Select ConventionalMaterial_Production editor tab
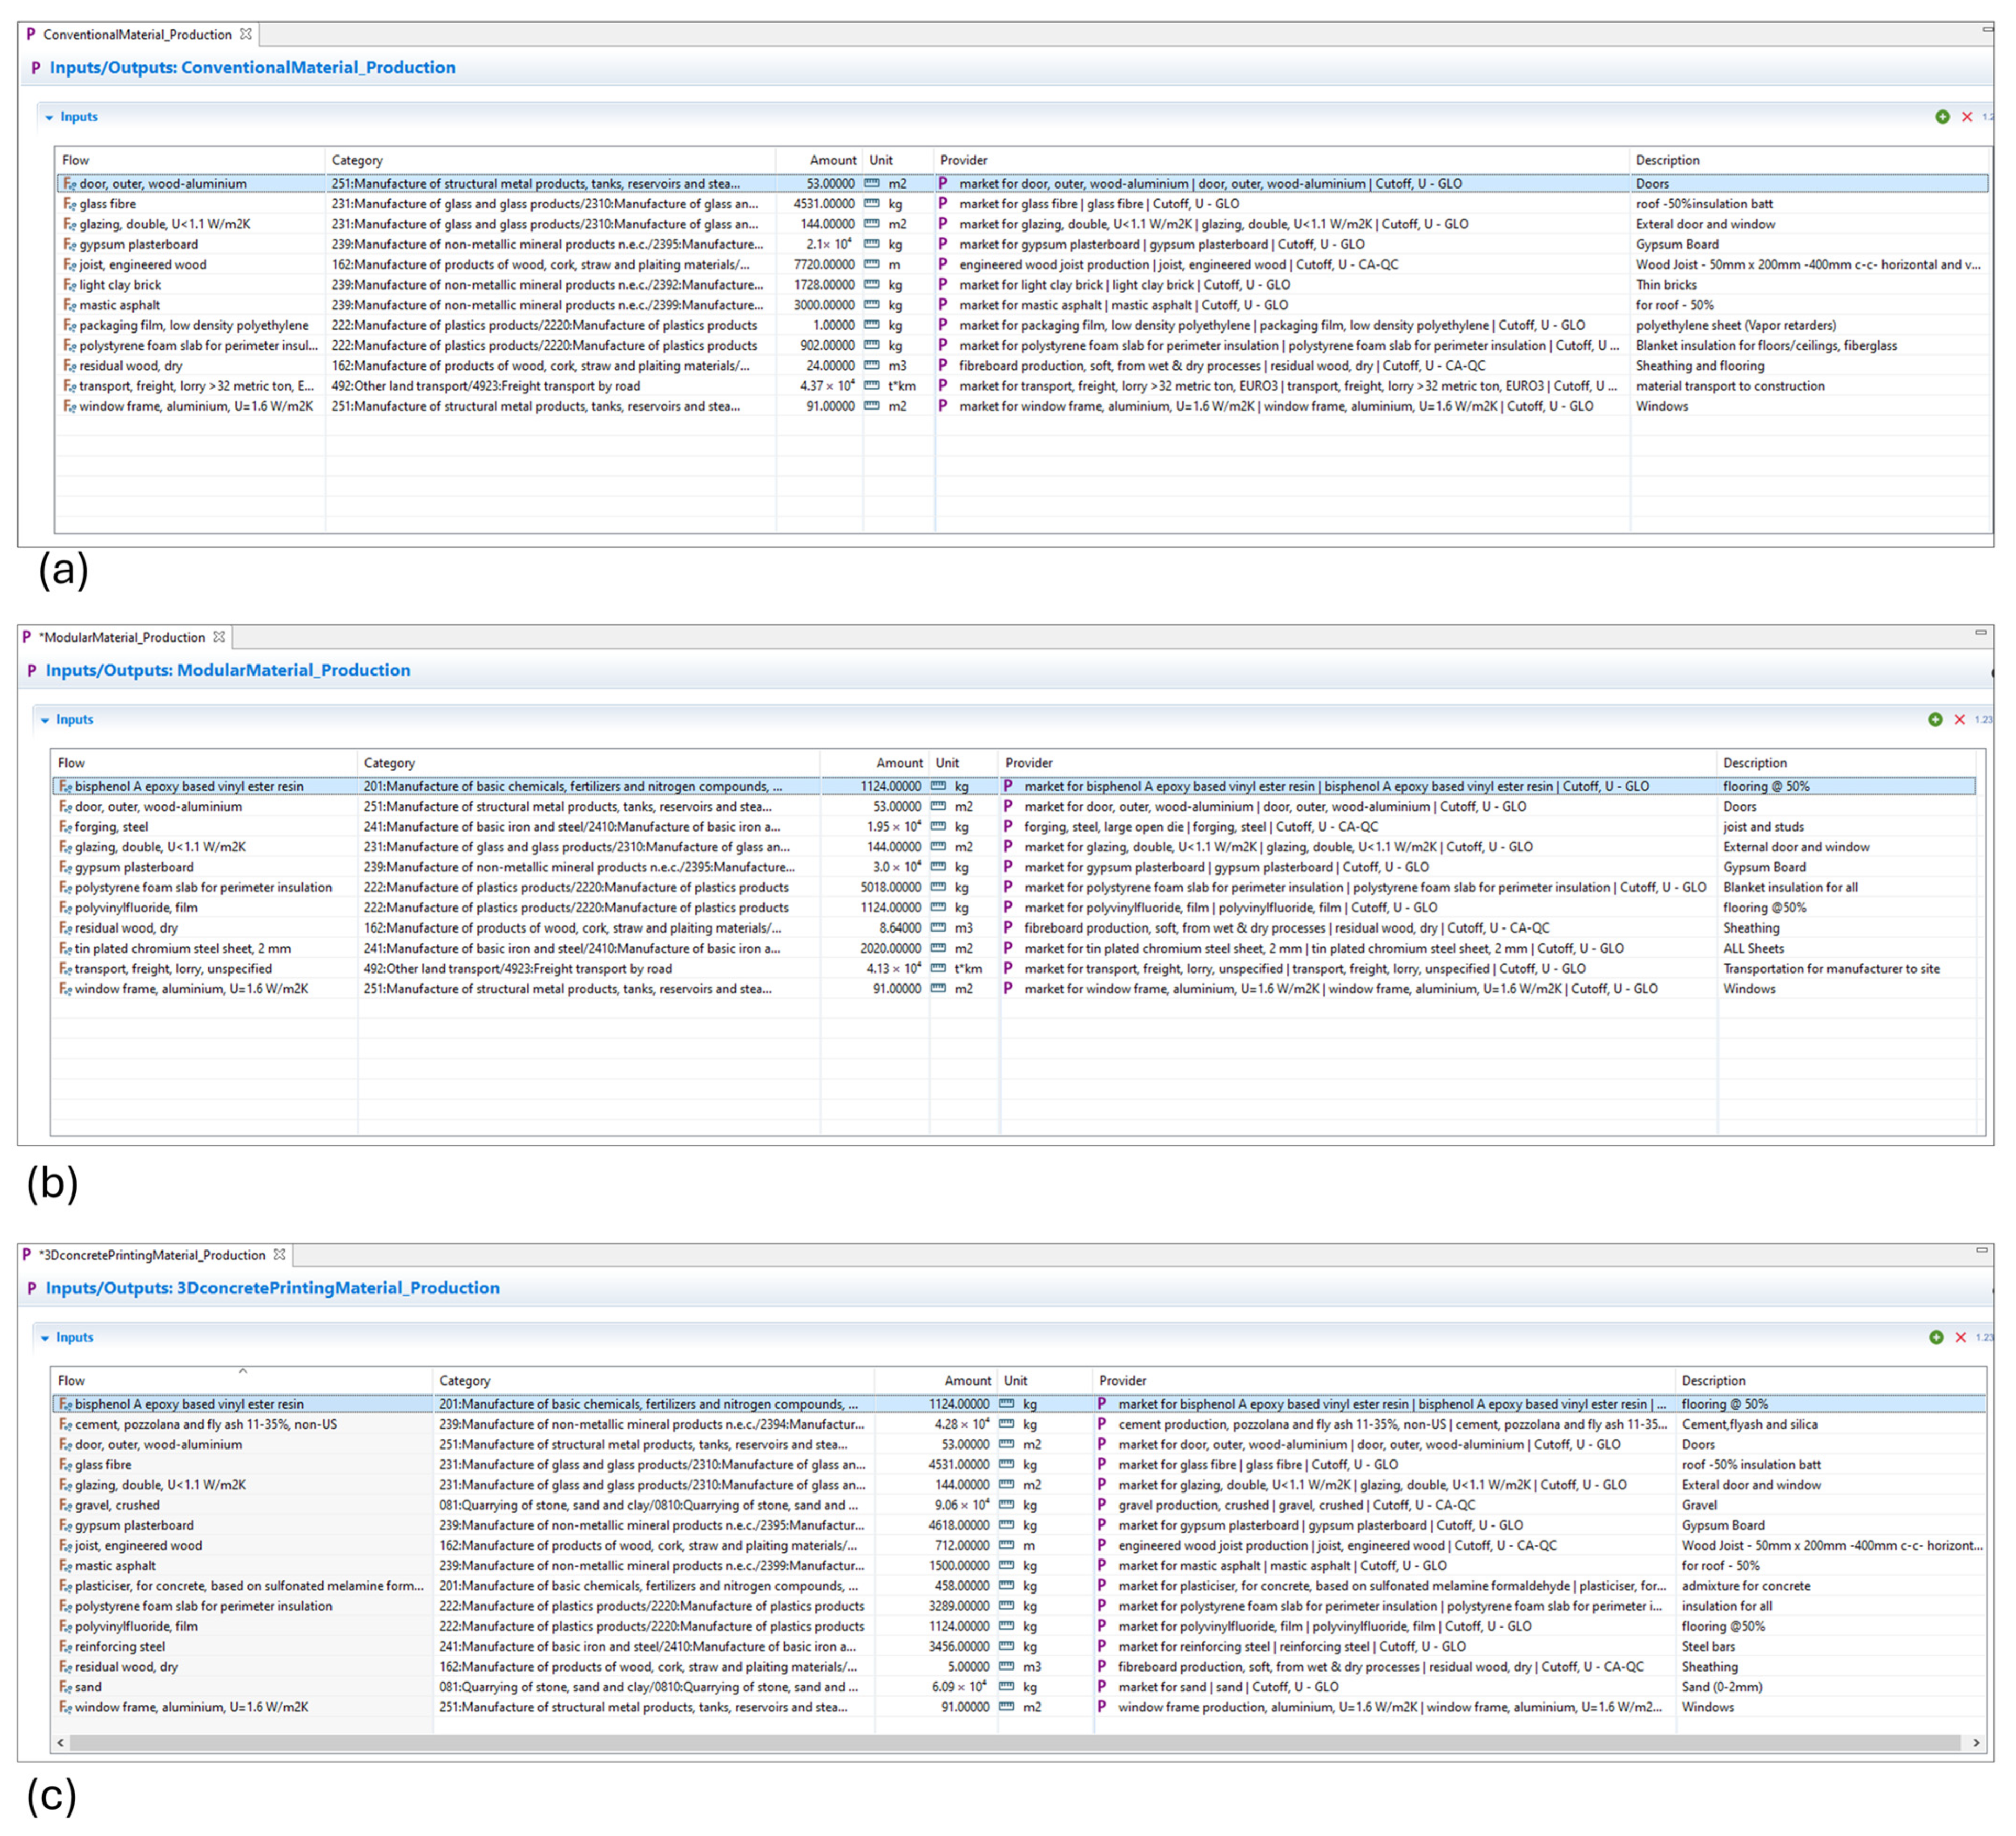The width and height of the screenshot is (2016, 1836). 137,35
